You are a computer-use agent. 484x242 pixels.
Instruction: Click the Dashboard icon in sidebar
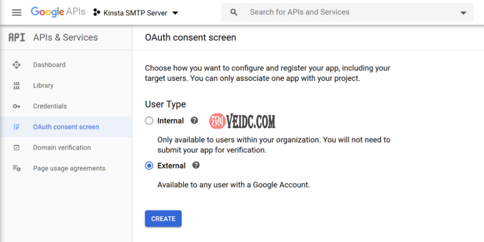tap(16, 65)
